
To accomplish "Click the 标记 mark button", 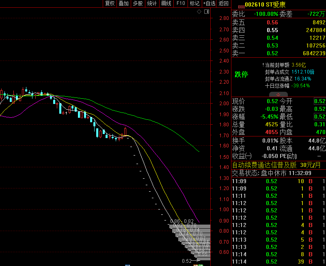I will 194,4.
